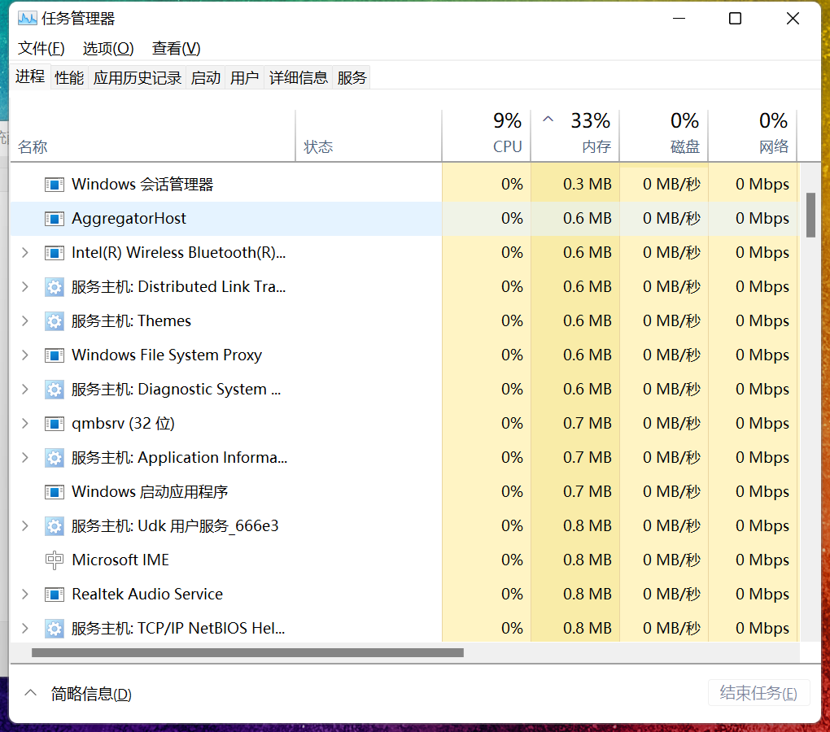Viewport: 830px width, 732px height.
Task: Sort by the 磁盘 column header
Action: 664,135
